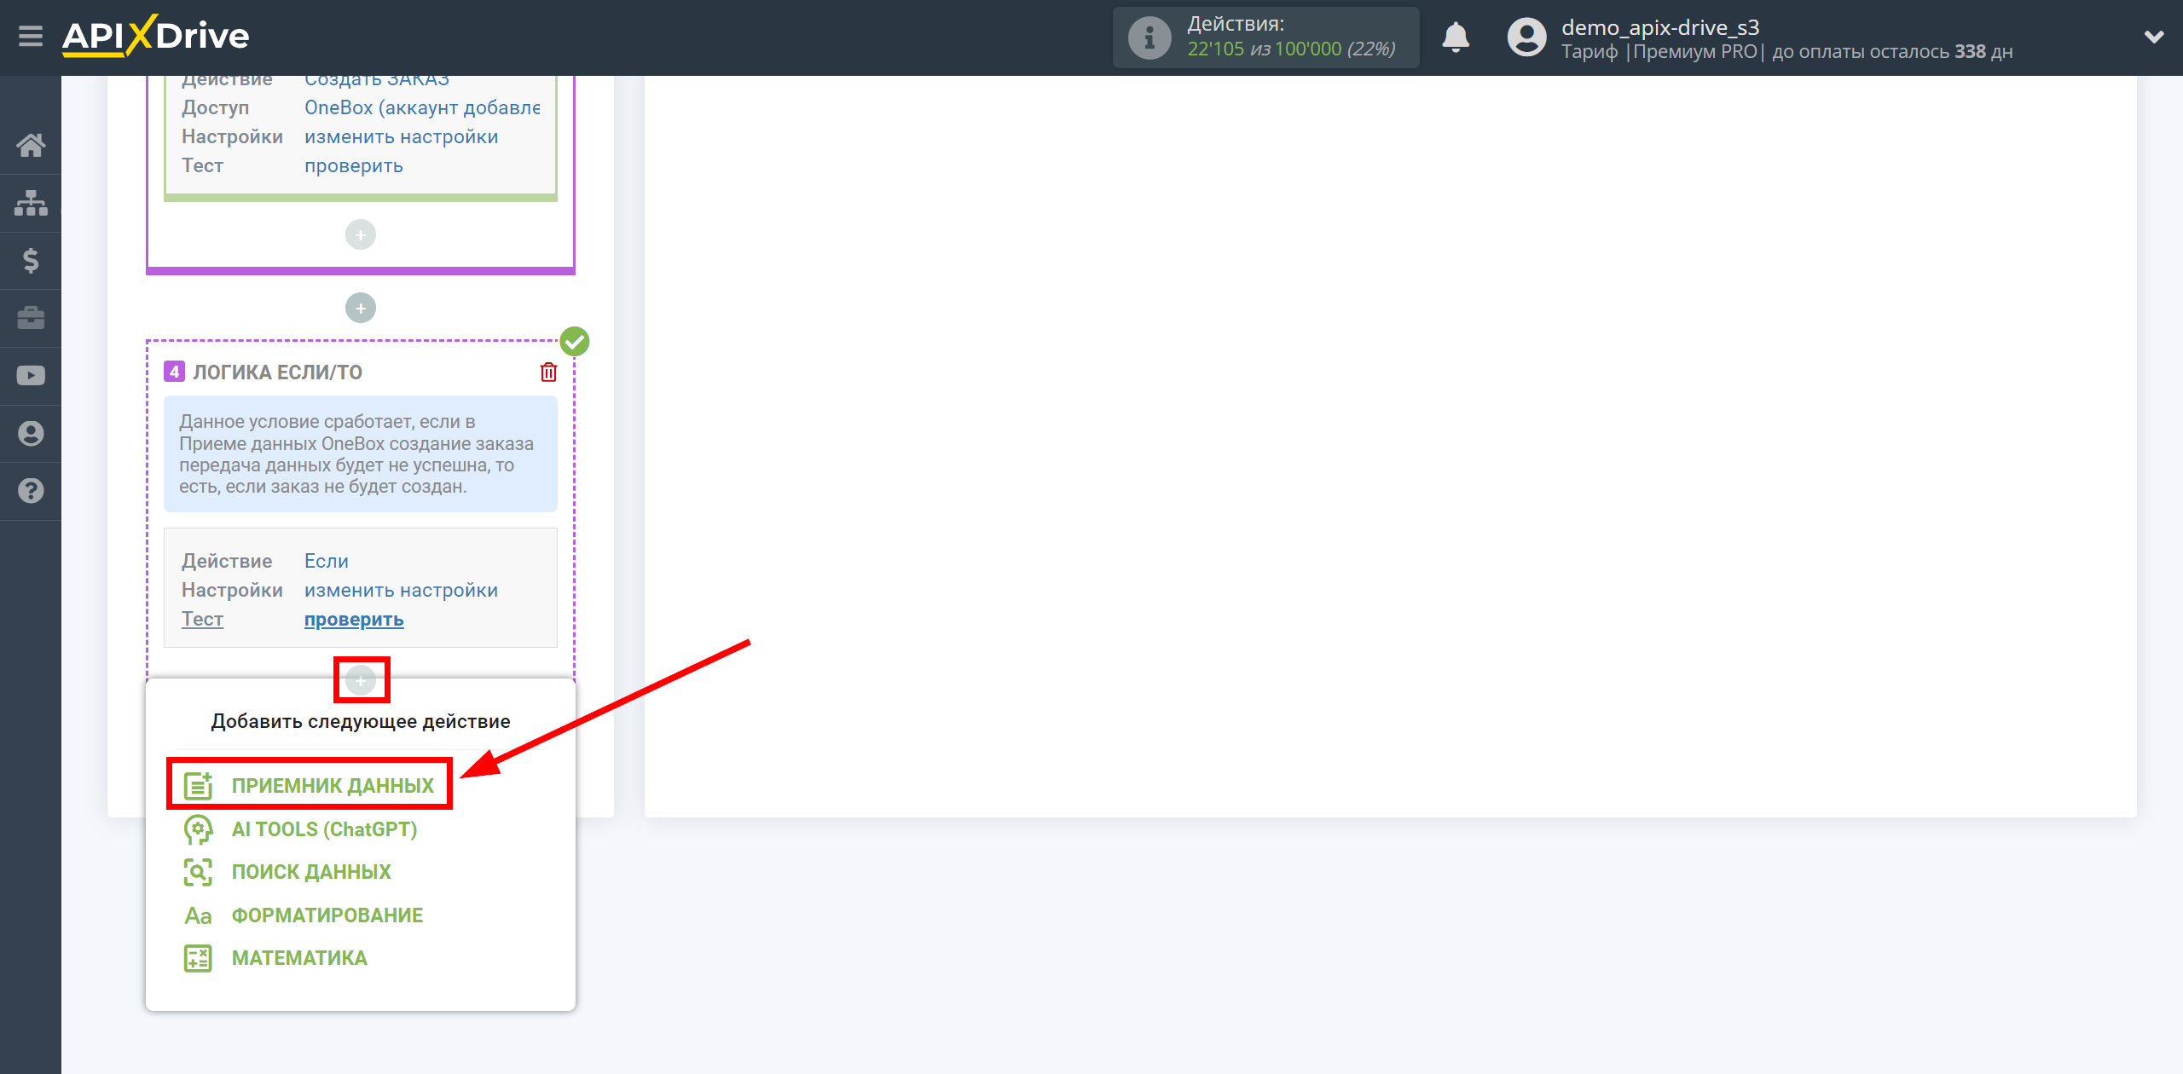This screenshot has height=1074, width=2183.
Task: Click проверить link in ЛОГИКА ЕСЛИ/ТО block
Action: pyautogui.click(x=352, y=618)
